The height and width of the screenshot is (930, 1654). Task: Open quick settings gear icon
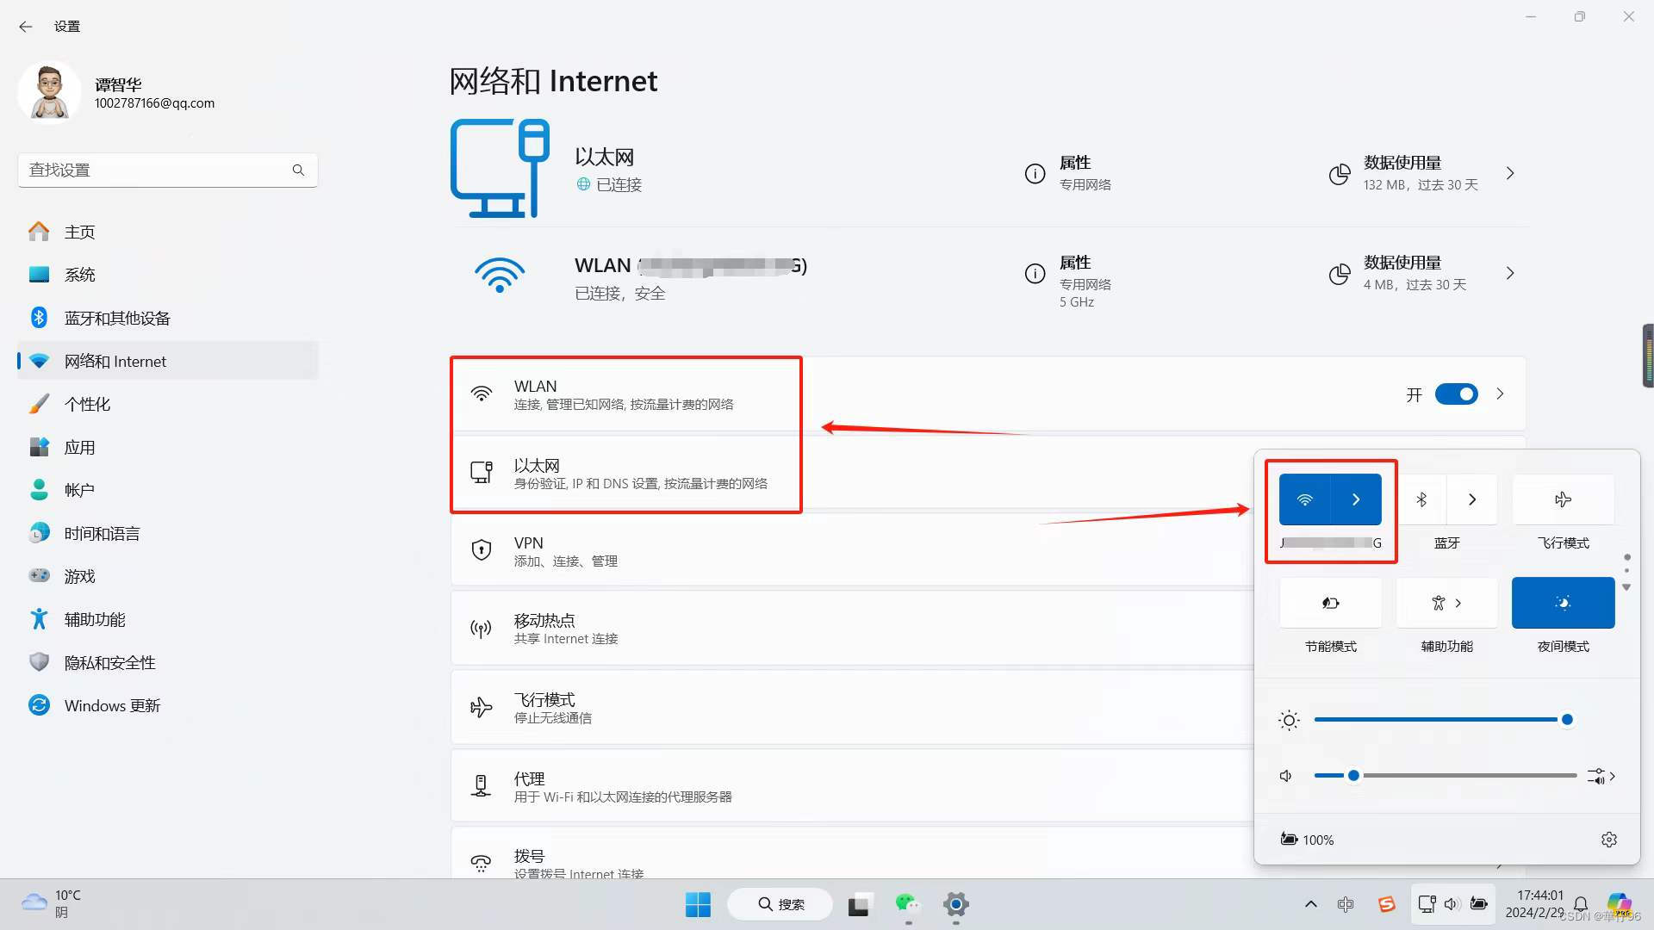click(x=1608, y=840)
